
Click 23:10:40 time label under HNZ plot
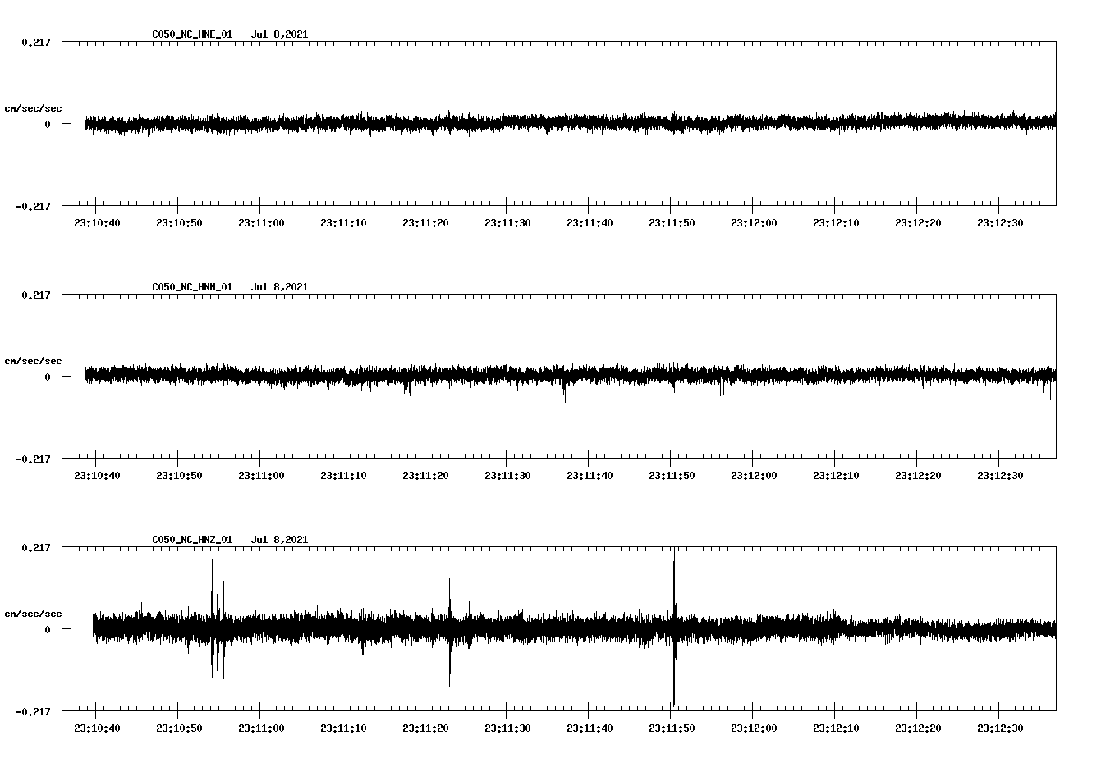(x=97, y=728)
